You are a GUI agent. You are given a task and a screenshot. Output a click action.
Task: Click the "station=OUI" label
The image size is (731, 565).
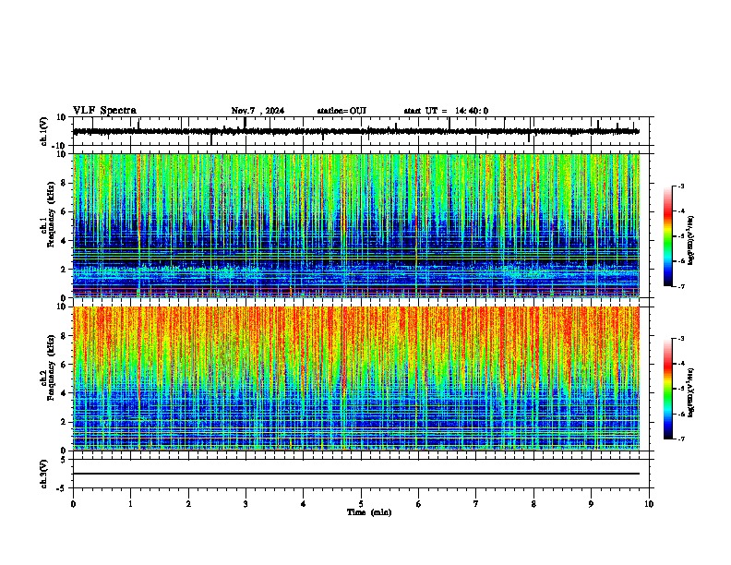(x=342, y=111)
